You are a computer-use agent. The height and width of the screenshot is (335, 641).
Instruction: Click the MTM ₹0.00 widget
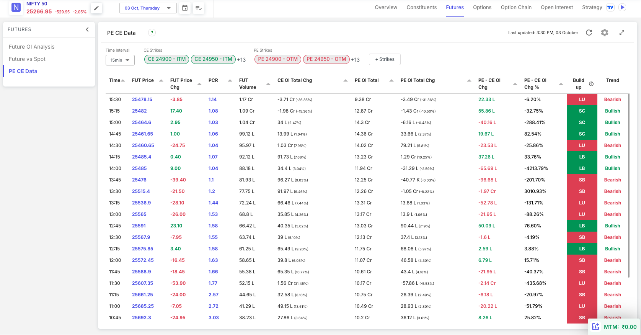coord(614,327)
